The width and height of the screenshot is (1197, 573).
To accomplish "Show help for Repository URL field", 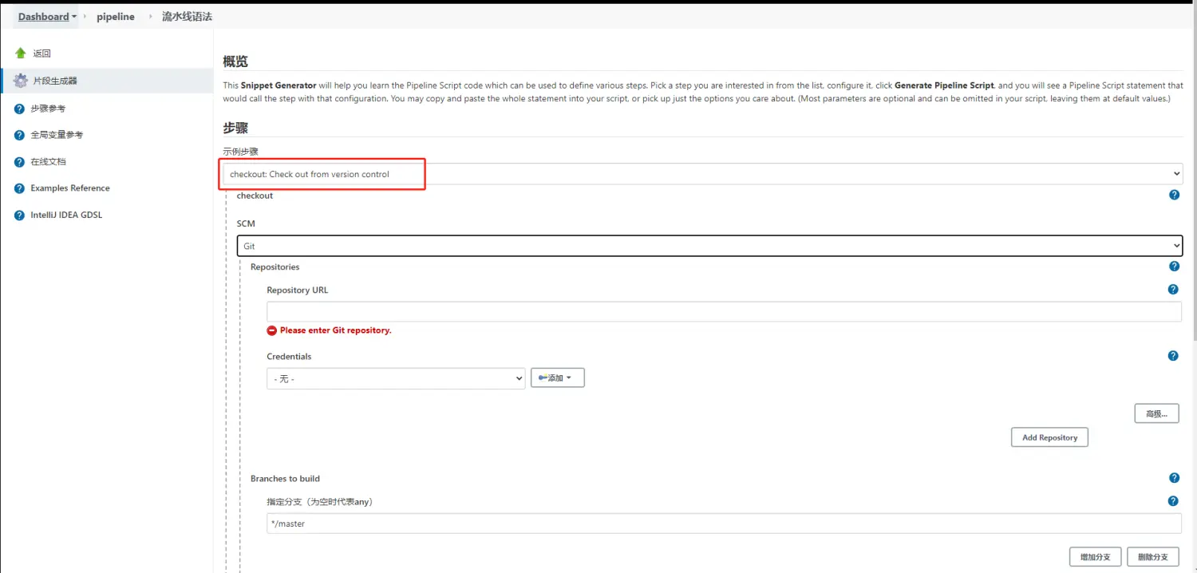I will (x=1173, y=290).
